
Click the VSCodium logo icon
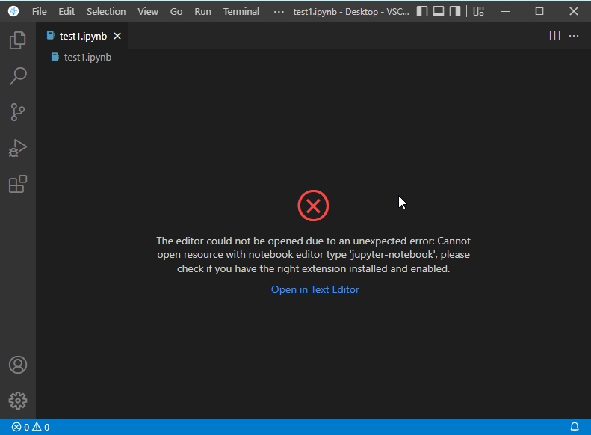[x=13, y=11]
